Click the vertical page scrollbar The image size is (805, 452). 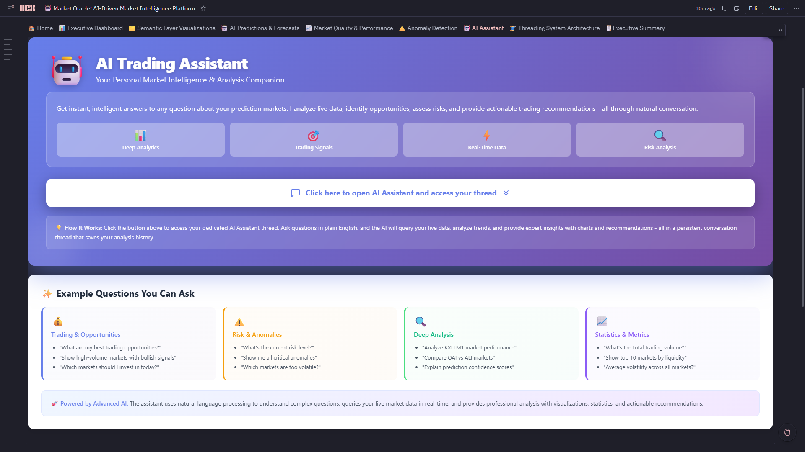pyautogui.click(x=803, y=197)
